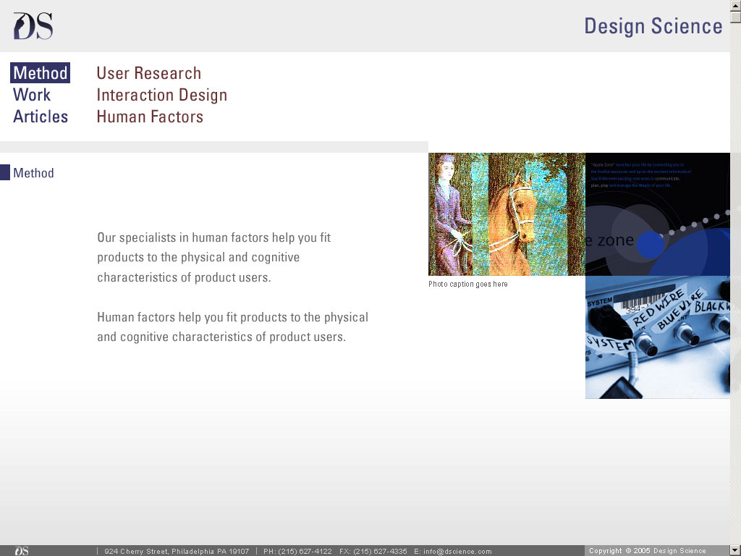741x556 pixels.
Task: Click the small DS logo in the footer
Action: pos(22,551)
